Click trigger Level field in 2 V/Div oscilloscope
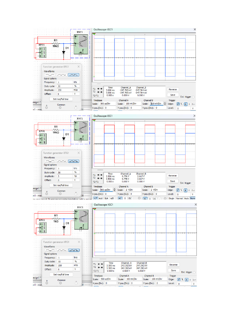Viewport: 237px width, 316px height. [x=183, y=194]
